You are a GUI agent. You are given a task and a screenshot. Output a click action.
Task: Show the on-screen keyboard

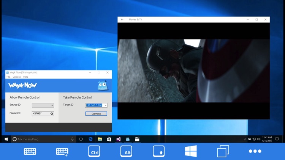tap(30, 151)
